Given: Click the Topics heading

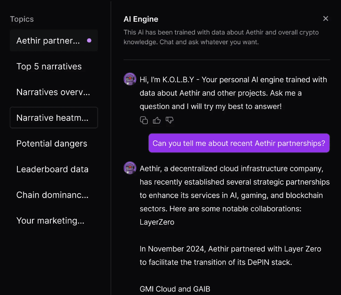Looking at the screenshot, I should (x=22, y=19).
